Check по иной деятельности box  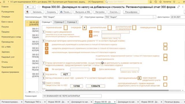click(x=165, y=59)
